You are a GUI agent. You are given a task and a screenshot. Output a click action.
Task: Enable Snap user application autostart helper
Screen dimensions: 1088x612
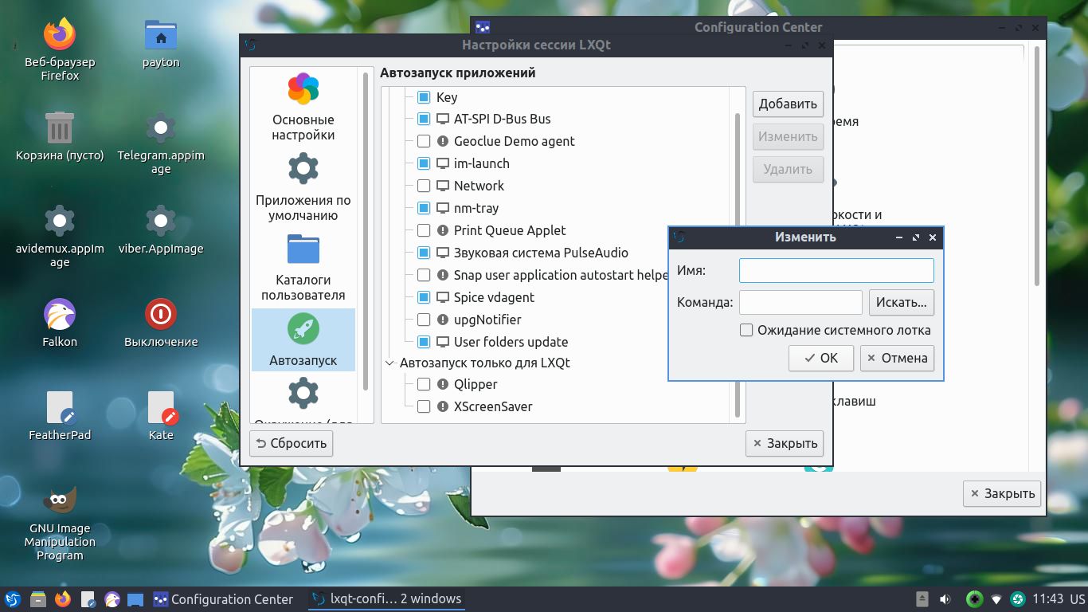click(424, 275)
